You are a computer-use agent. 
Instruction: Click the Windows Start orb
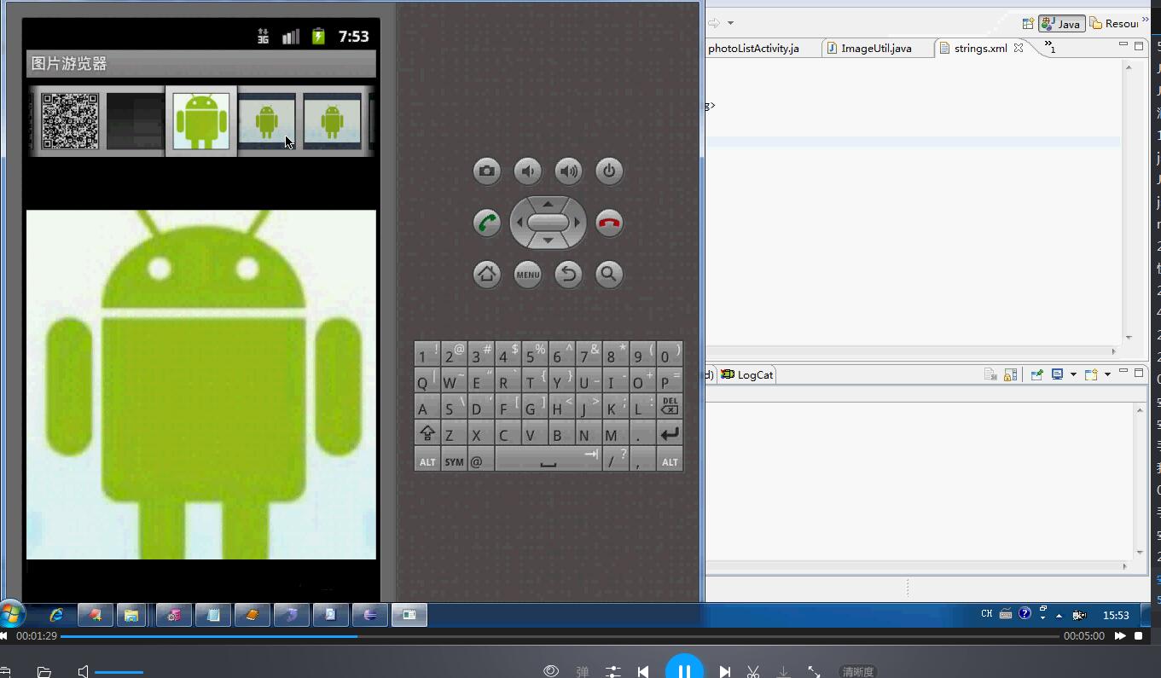click(x=12, y=614)
